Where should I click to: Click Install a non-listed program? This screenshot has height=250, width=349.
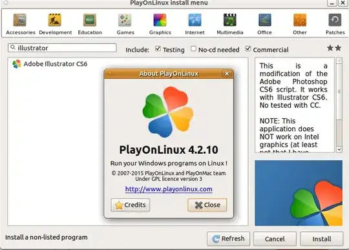(47, 237)
